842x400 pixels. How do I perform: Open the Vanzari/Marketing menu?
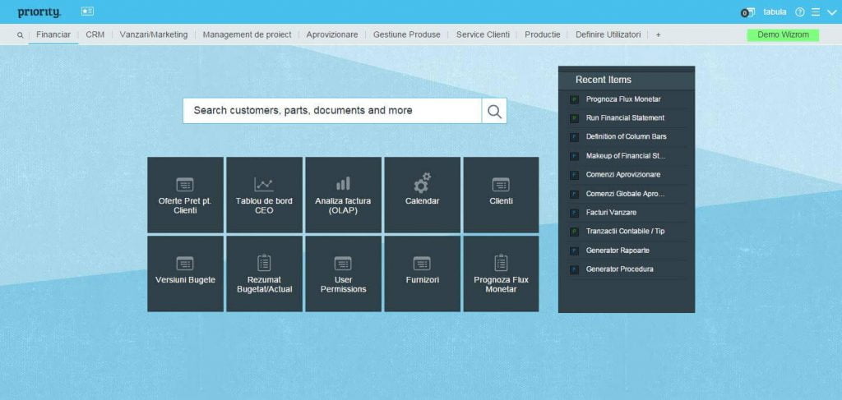[x=154, y=34]
